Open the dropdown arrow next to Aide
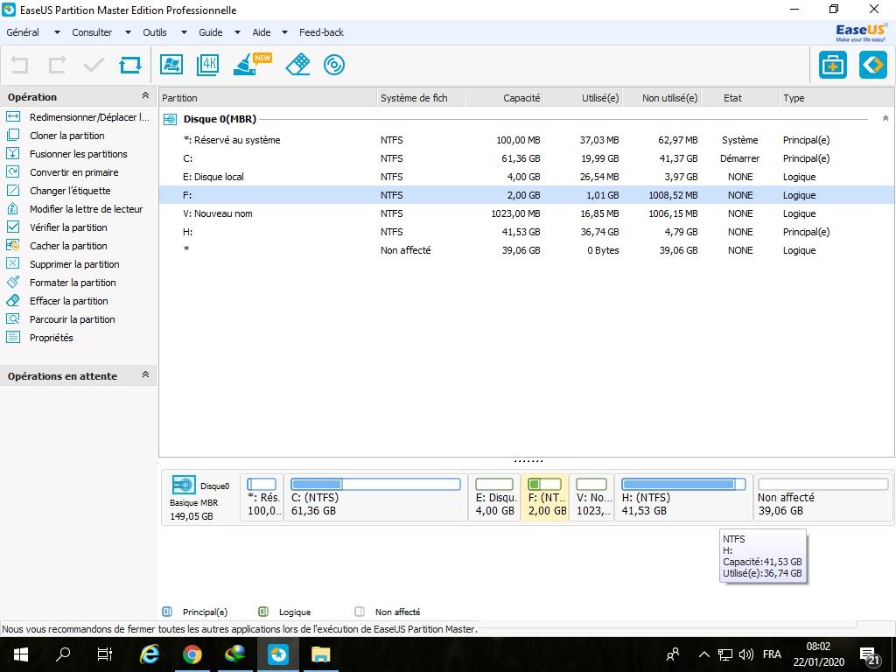 tap(284, 32)
